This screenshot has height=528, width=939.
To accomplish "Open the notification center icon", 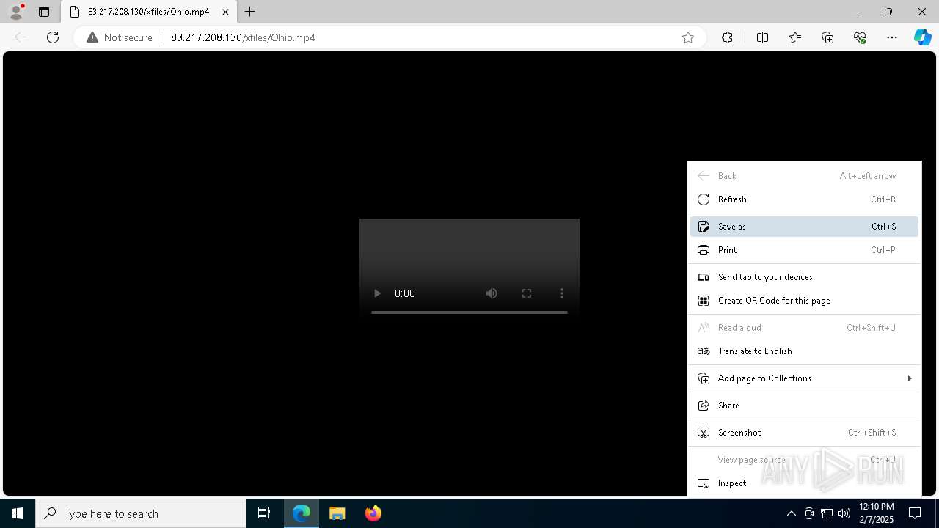I will click(x=915, y=513).
